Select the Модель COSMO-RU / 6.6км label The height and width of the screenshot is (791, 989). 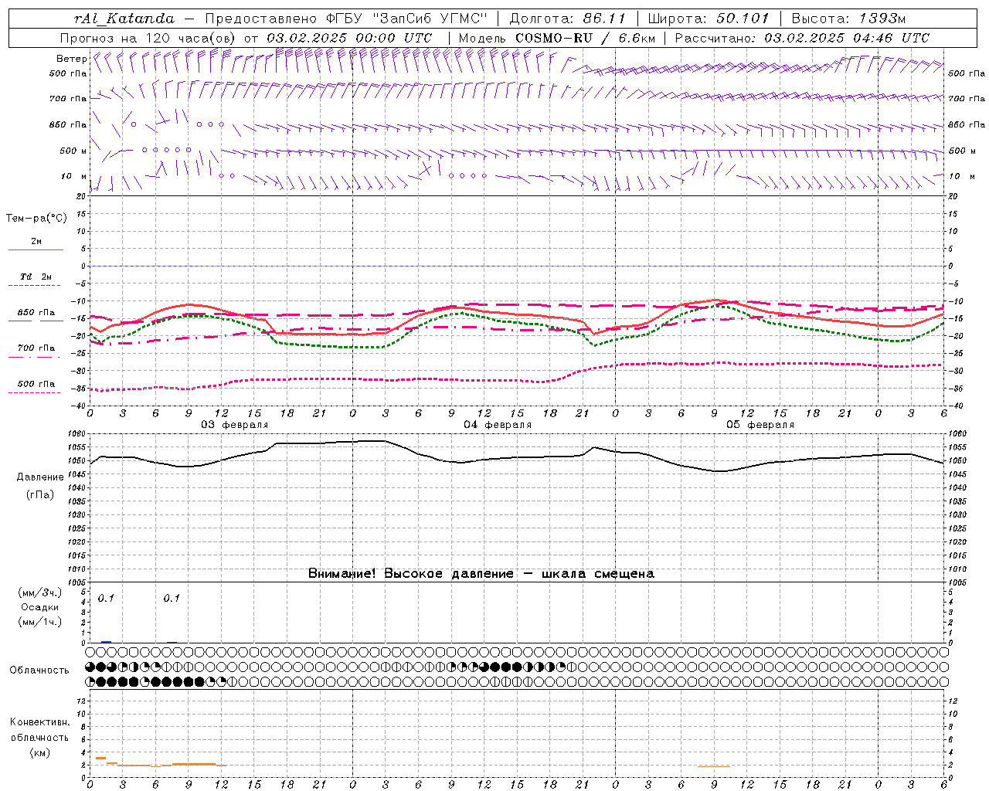tap(556, 38)
